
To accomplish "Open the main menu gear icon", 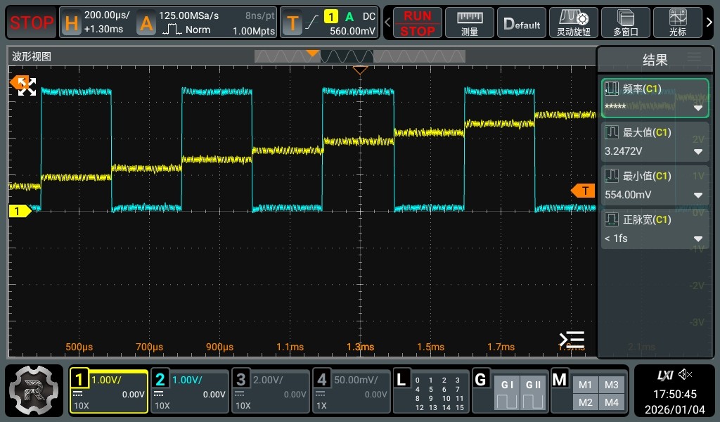I will point(34,390).
